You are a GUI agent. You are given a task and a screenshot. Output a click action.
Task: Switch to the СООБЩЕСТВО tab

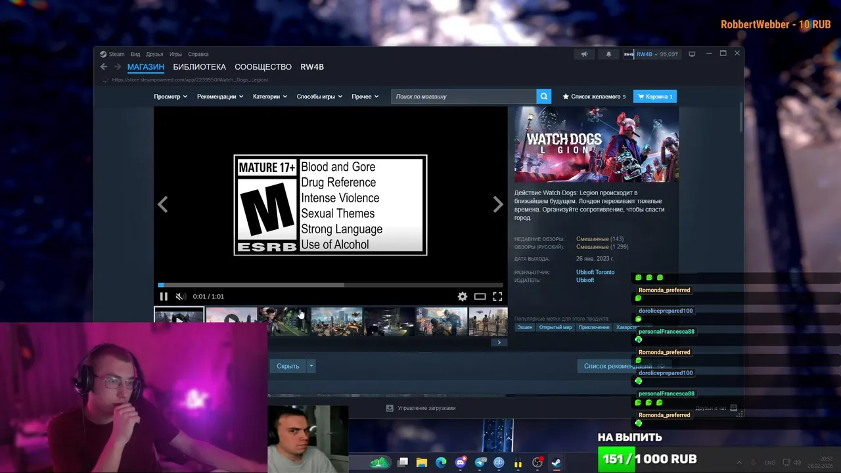tap(263, 67)
